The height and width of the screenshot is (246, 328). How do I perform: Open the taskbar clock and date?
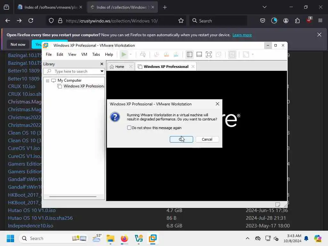click(292, 238)
